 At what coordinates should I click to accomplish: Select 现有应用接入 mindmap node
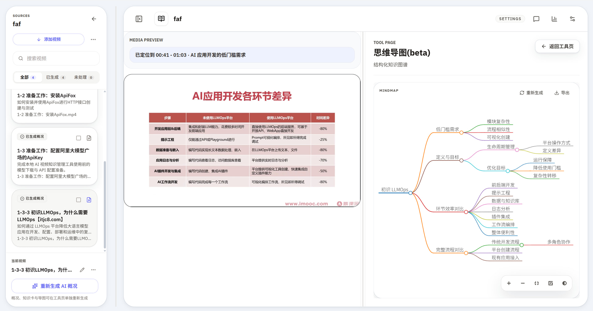(505, 258)
